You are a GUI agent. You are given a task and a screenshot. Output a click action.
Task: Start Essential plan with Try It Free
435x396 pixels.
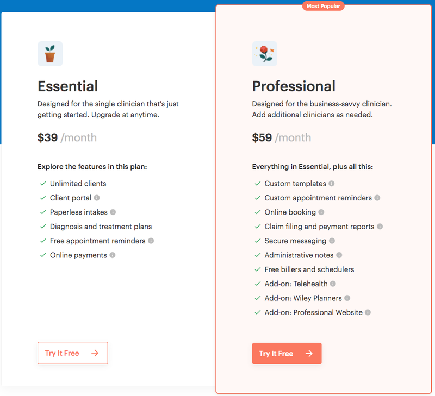coord(73,353)
